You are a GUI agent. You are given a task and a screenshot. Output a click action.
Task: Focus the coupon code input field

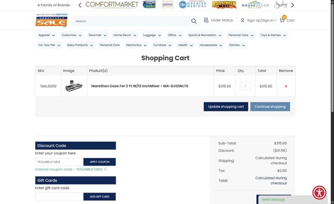pyautogui.click(x=59, y=162)
